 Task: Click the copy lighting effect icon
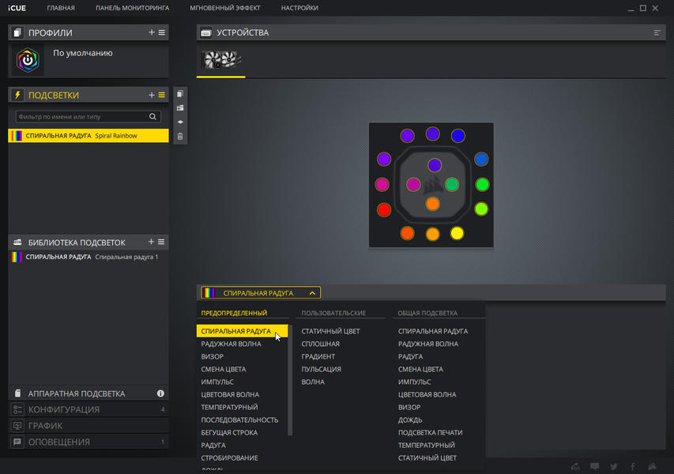(x=180, y=94)
